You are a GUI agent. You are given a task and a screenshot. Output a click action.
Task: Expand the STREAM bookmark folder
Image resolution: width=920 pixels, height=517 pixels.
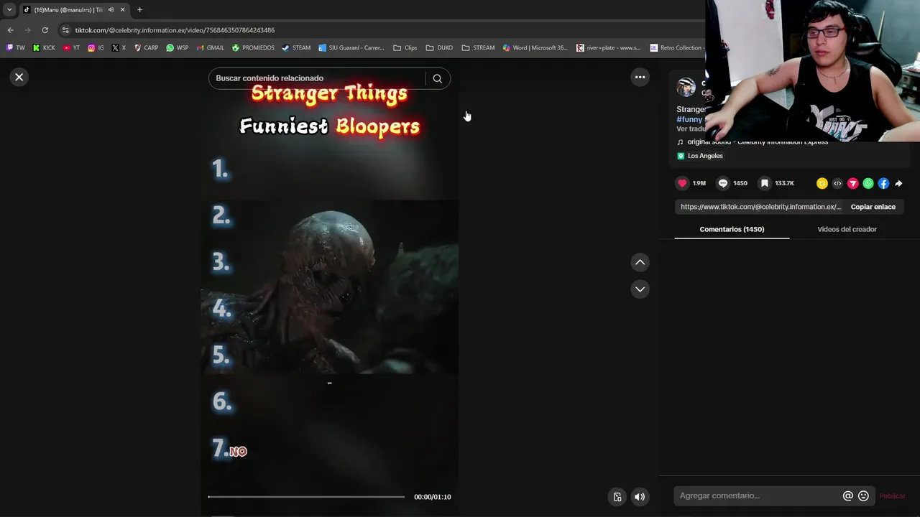(478, 48)
